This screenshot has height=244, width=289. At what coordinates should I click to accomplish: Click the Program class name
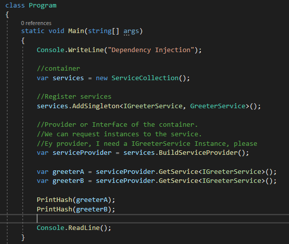click(x=43, y=6)
